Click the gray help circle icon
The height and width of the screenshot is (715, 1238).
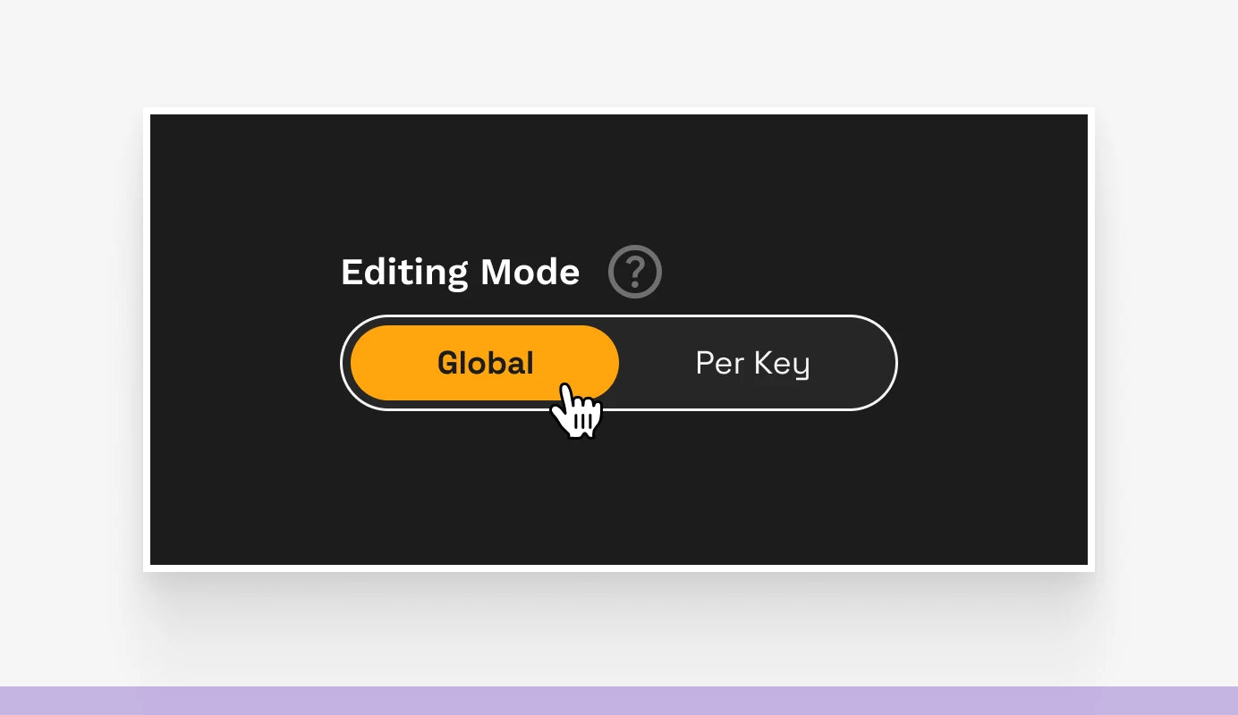tap(635, 272)
